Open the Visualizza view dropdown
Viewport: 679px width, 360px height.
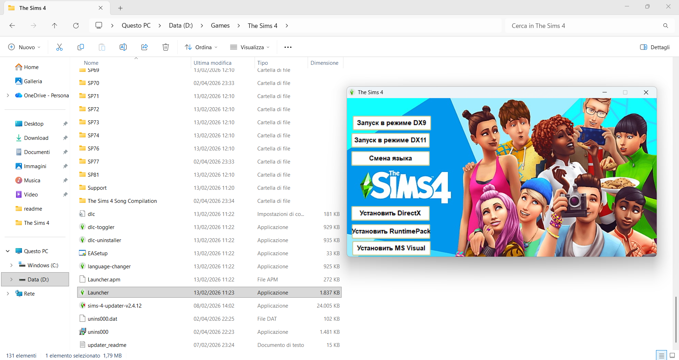pyautogui.click(x=250, y=47)
